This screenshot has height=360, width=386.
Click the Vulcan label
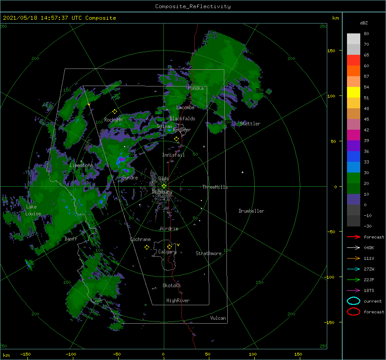[x=218, y=318]
